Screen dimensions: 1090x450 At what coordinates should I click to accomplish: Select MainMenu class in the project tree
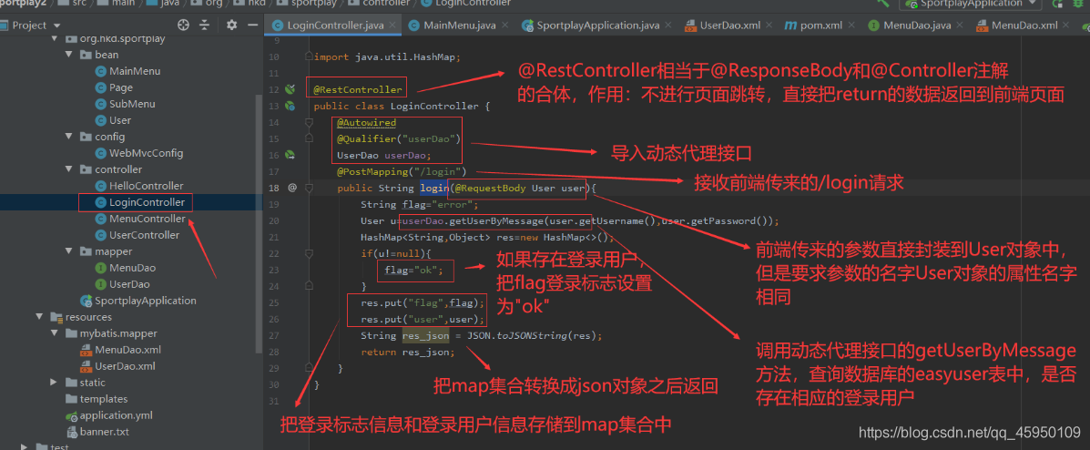pos(127,71)
